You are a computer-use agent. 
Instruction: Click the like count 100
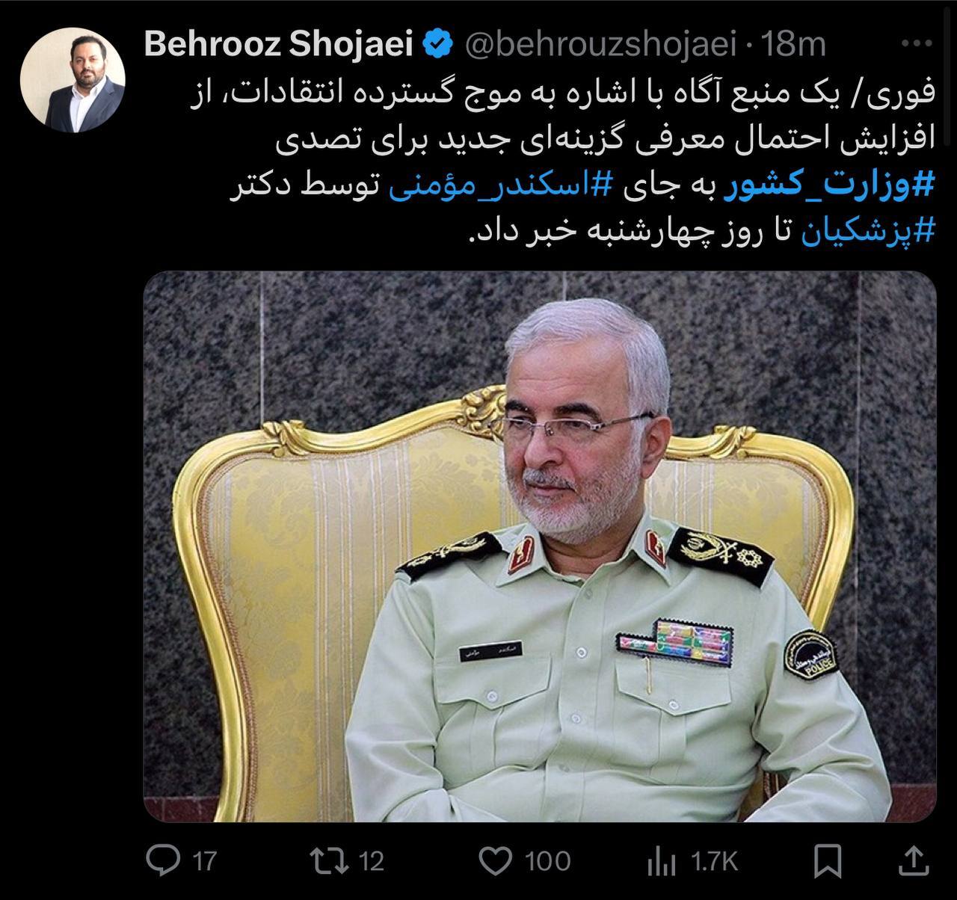(547, 862)
